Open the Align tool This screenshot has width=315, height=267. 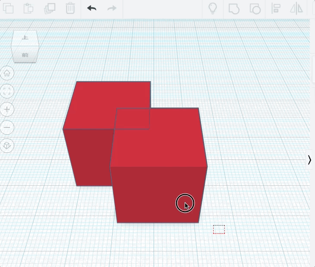point(276,9)
